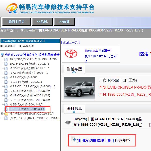
Task: Click document icon beside 1FZ-F,1FZ-FE
Action: point(6,64)
